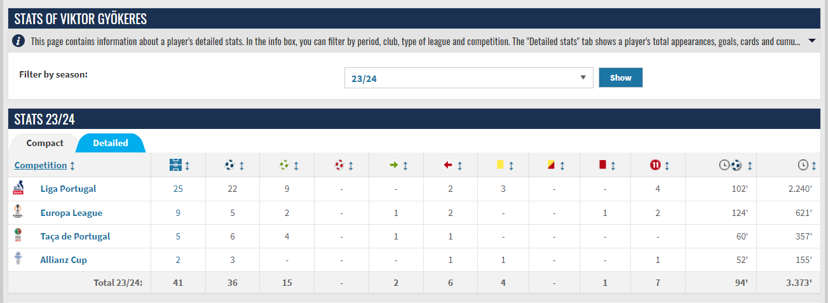Sort by minutes played clock icon

click(803, 165)
